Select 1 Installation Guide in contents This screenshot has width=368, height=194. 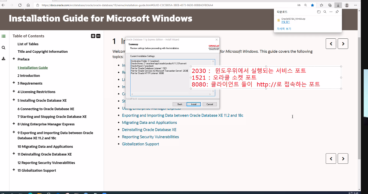click(33, 68)
